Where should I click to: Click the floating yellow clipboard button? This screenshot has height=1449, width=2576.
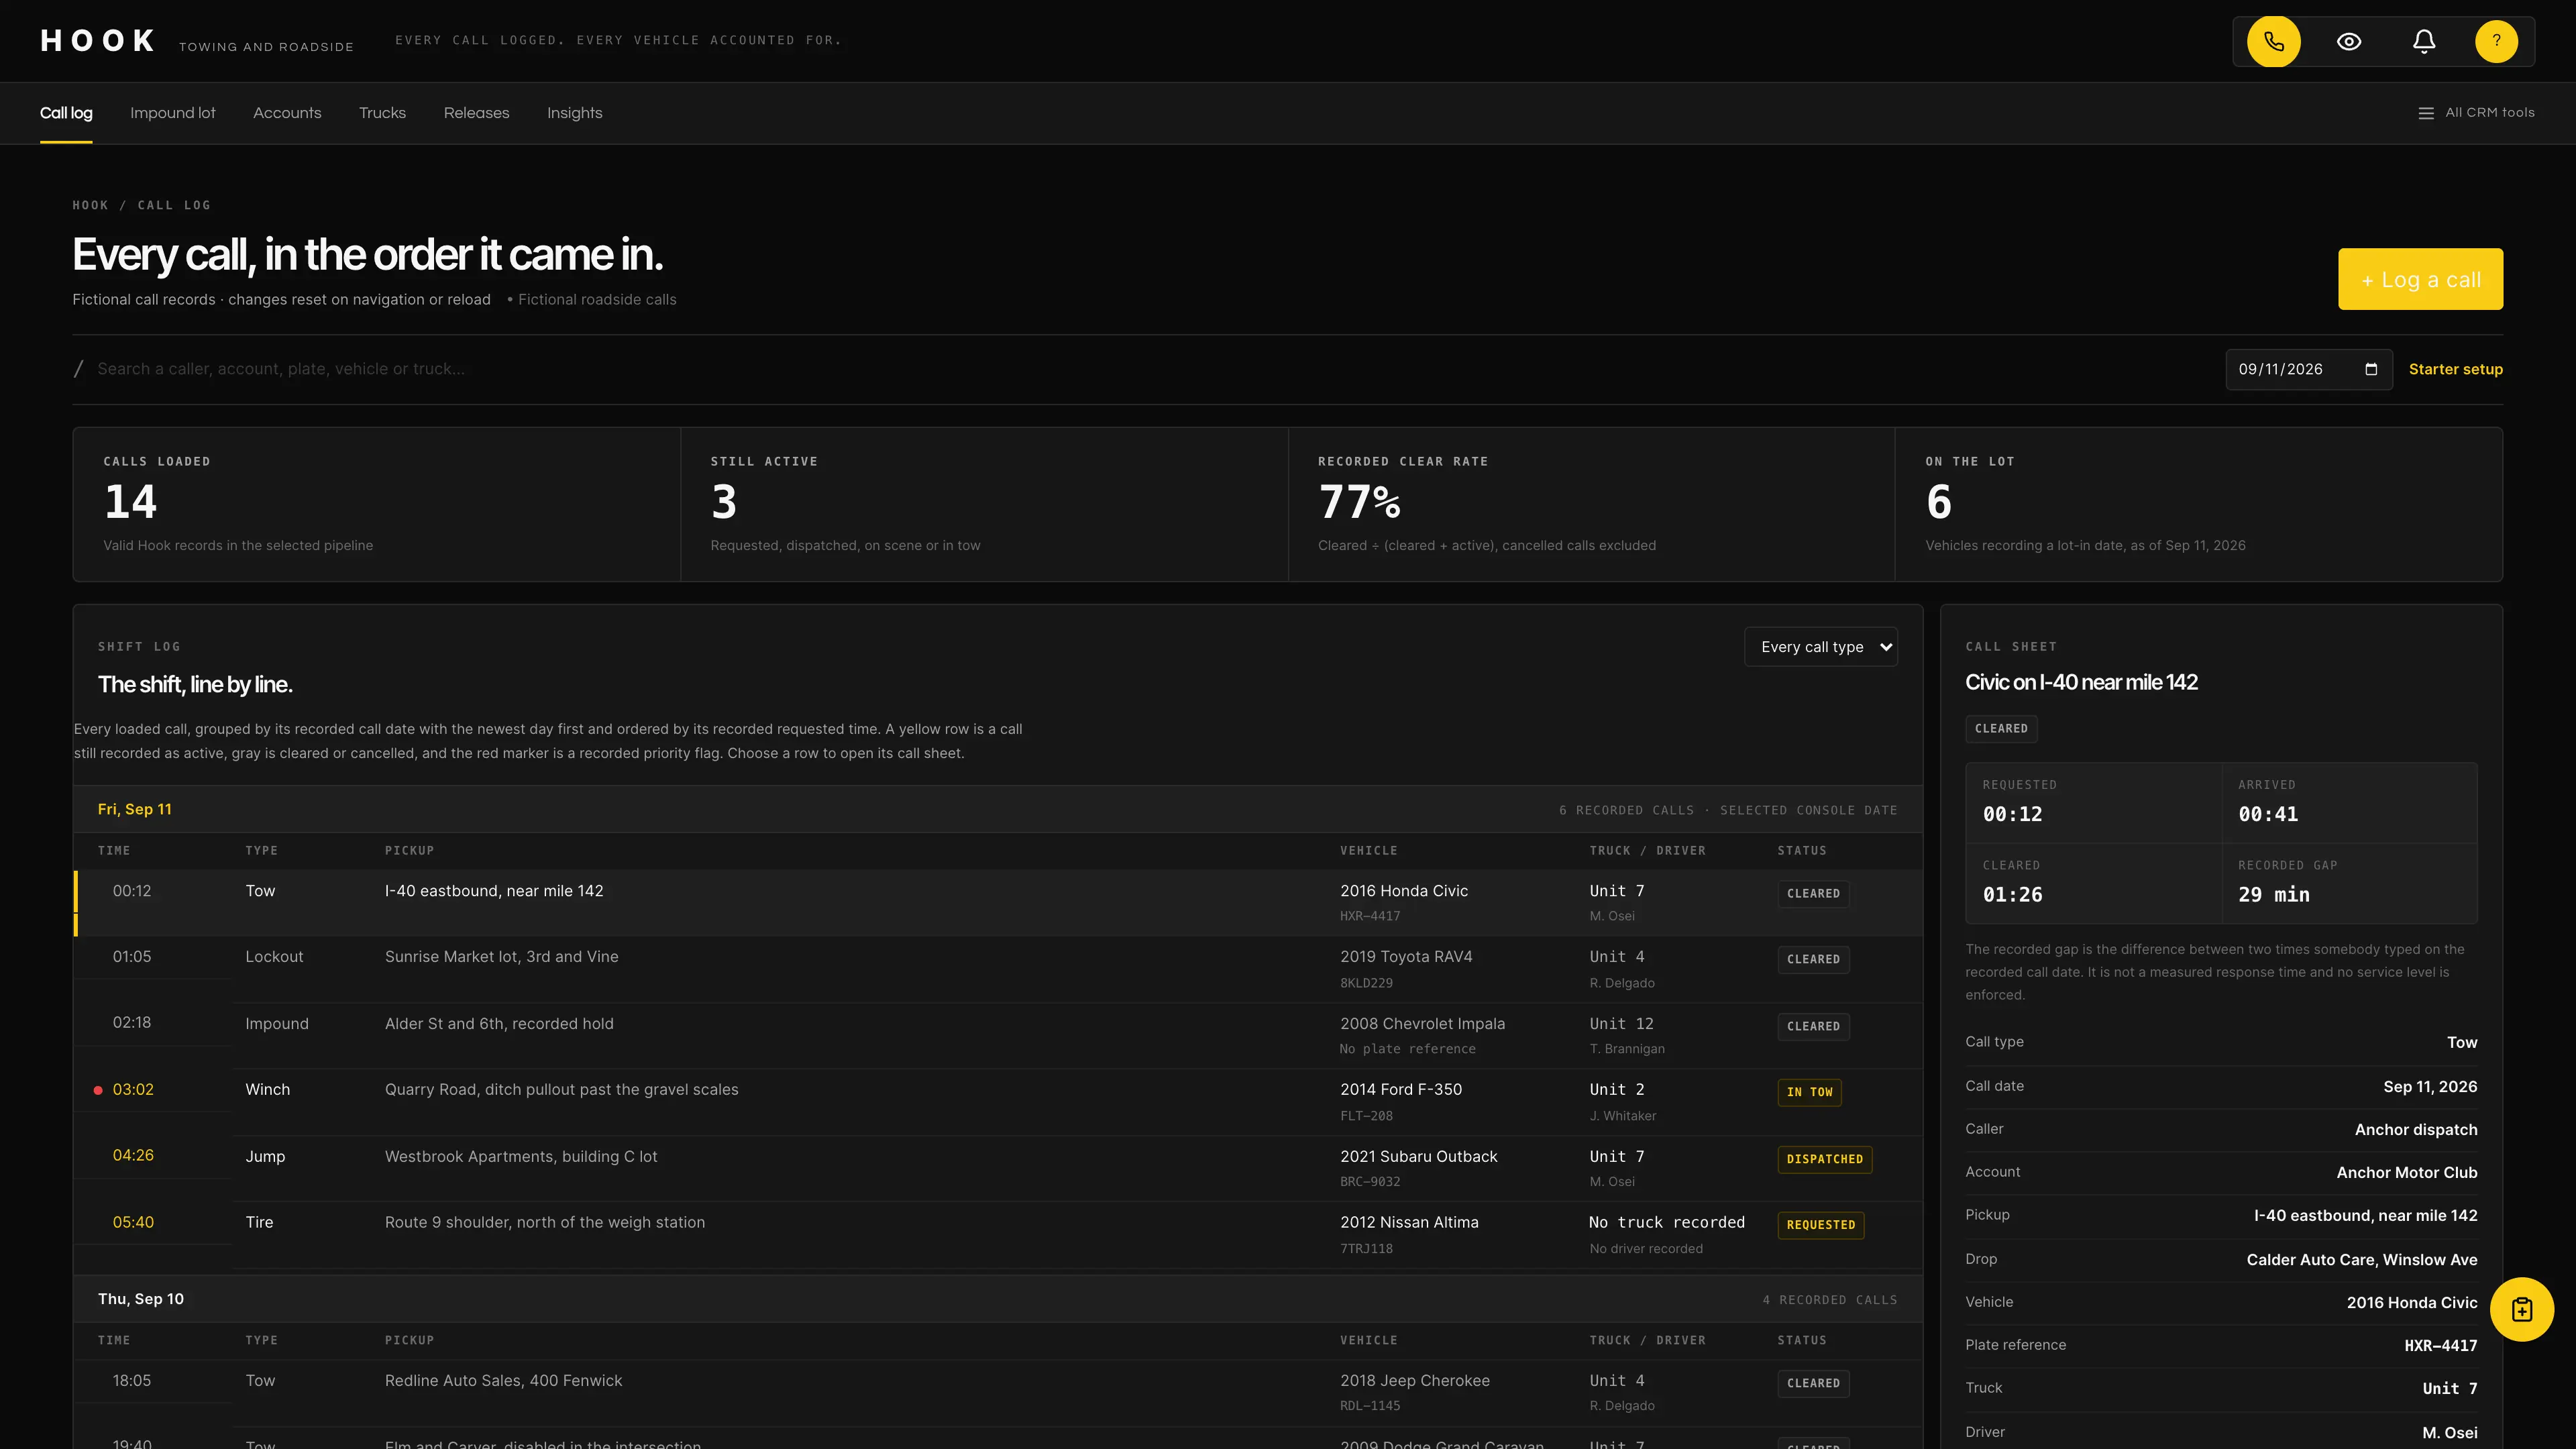[2521, 1309]
